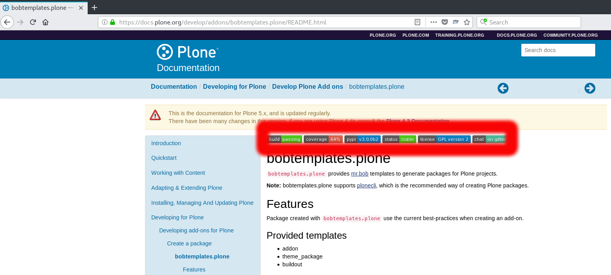This screenshot has height=275, width=611.
Task: Click the chat on gitter badge
Action: click(489, 139)
